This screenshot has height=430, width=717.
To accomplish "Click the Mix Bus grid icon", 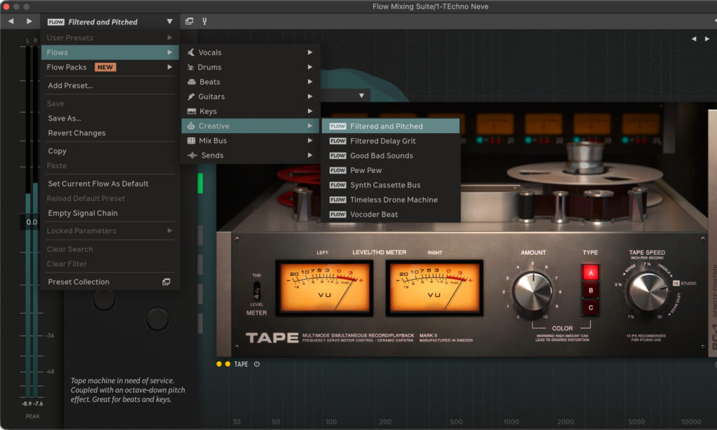I will pos(191,141).
